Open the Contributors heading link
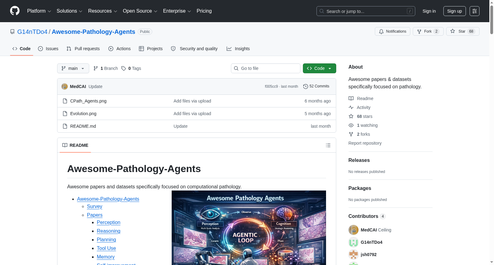494x265 pixels. (367, 216)
